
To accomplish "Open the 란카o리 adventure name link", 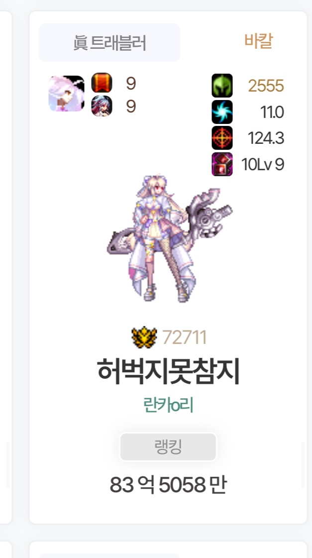I will point(168,406).
